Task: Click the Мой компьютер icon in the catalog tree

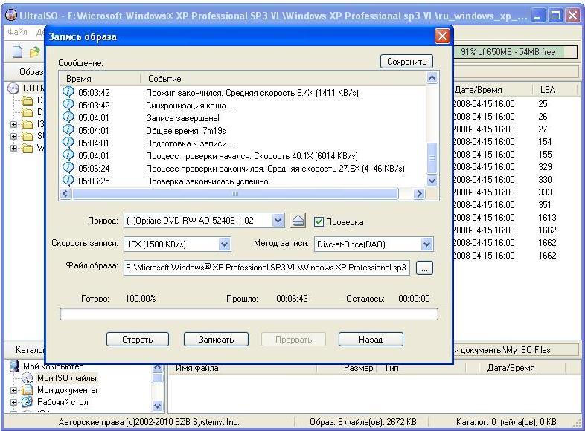Action: click(x=14, y=366)
